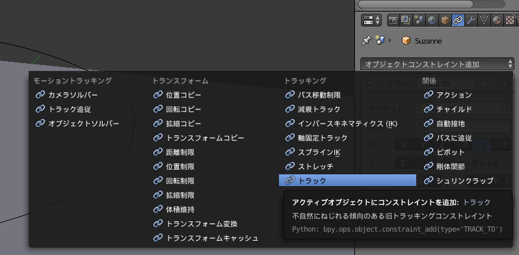
Task: Select the Constraints chain-link tab
Action: [458, 21]
